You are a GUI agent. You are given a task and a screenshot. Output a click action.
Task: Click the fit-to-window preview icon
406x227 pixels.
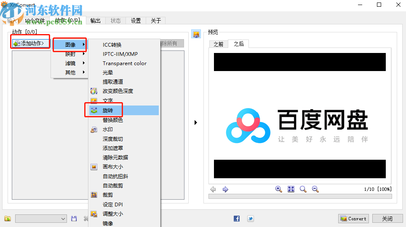click(291, 189)
